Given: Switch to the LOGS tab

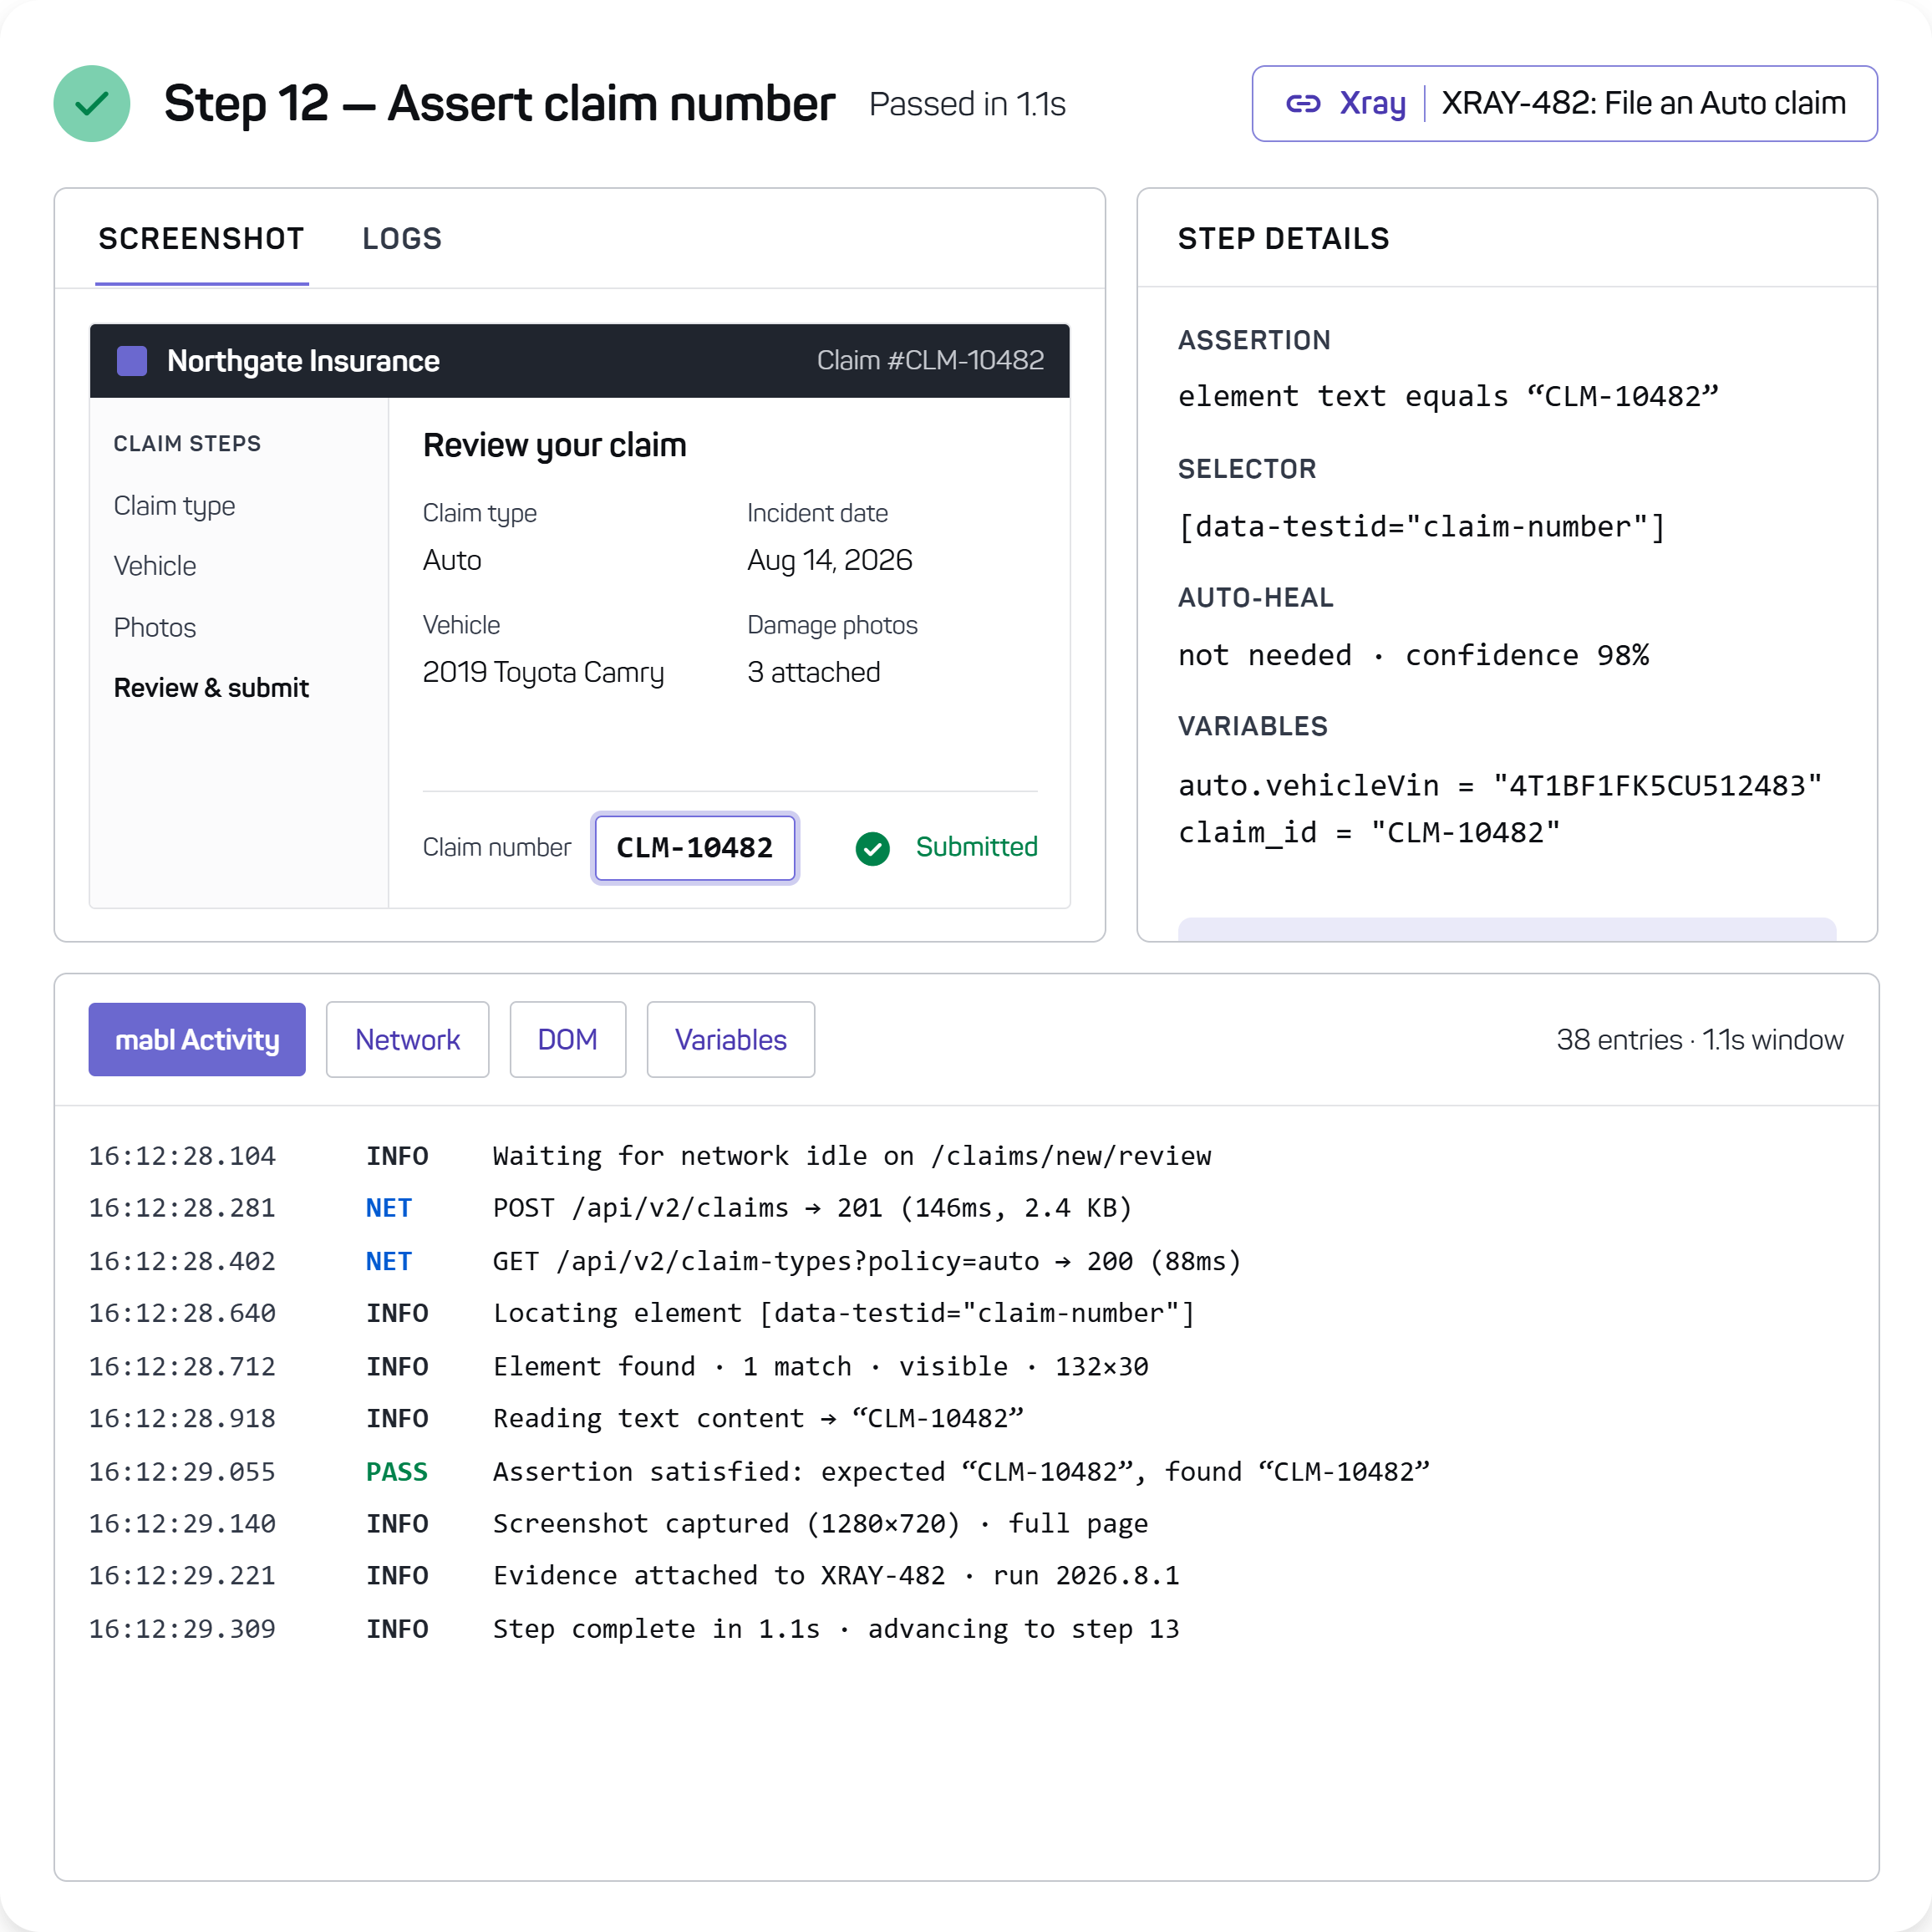Looking at the screenshot, I should click(402, 239).
